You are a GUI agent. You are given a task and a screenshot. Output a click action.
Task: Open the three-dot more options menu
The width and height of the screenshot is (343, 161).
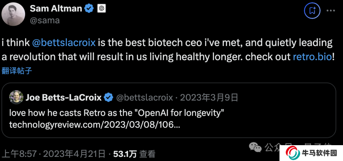point(331,11)
